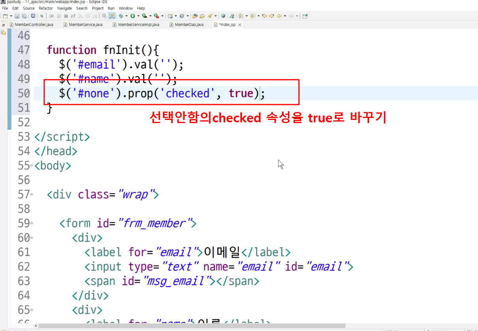The width and height of the screenshot is (478, 331).
Task: Click the New Web Service icon
Action: (x=182, y=16)
